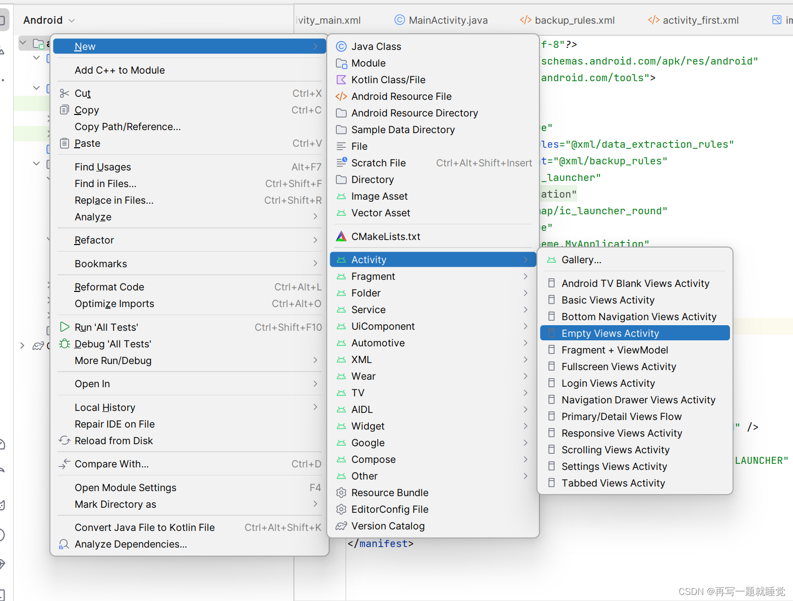Choose Convert Java File to Kotlin File
The image size is (793, 601).
point(190,527)
